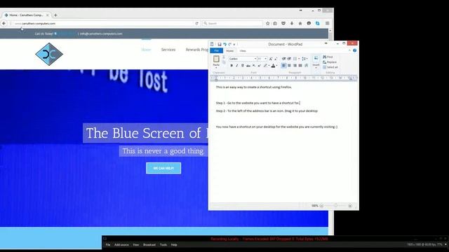Select Center alignment in Paragraph group
449x252 pixels.
[x=289, y=66]
